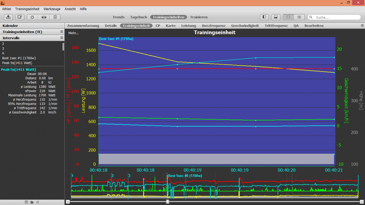This screenshot has height=205, width=365.
Task: Click the folder icon at sidebar bottom
Action: coord(32,202)
